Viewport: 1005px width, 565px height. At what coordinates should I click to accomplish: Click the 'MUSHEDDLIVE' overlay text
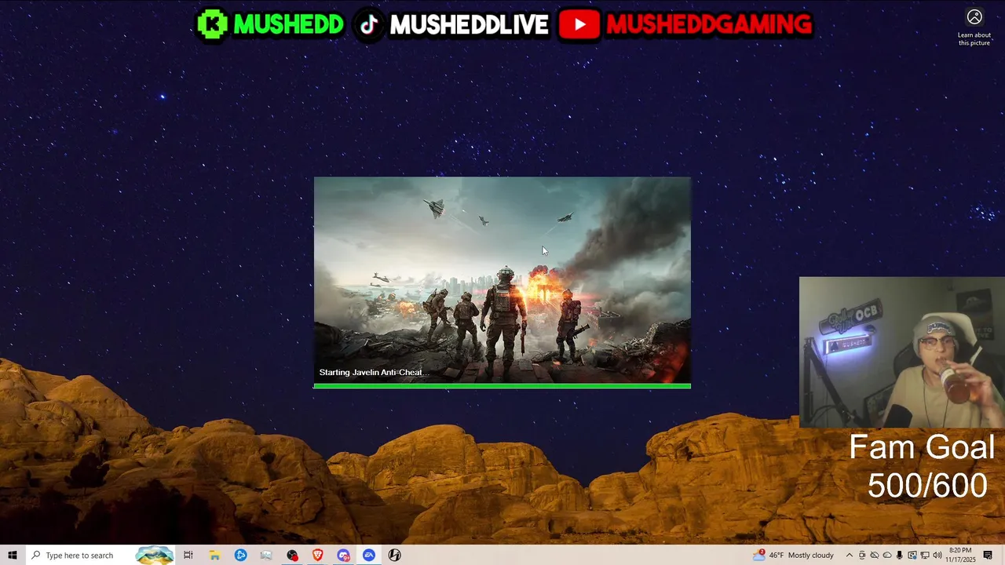(469, 25)
